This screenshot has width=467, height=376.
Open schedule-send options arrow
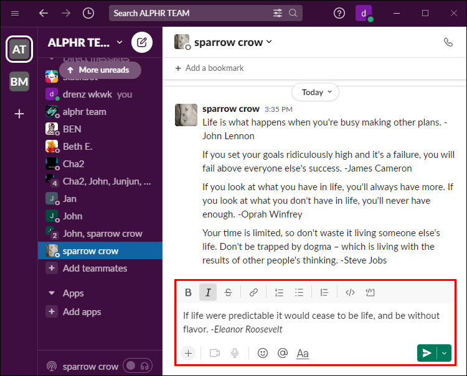(x=445, y=353)
